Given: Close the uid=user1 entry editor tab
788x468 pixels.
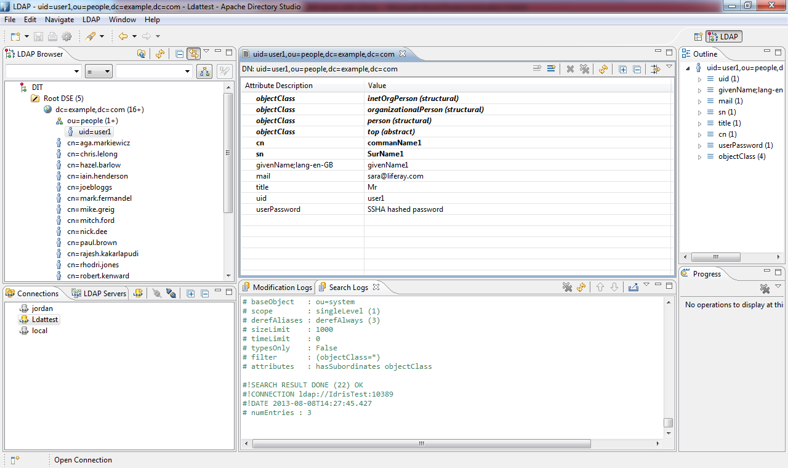Looking at the screenshot, I should [402, 54].
